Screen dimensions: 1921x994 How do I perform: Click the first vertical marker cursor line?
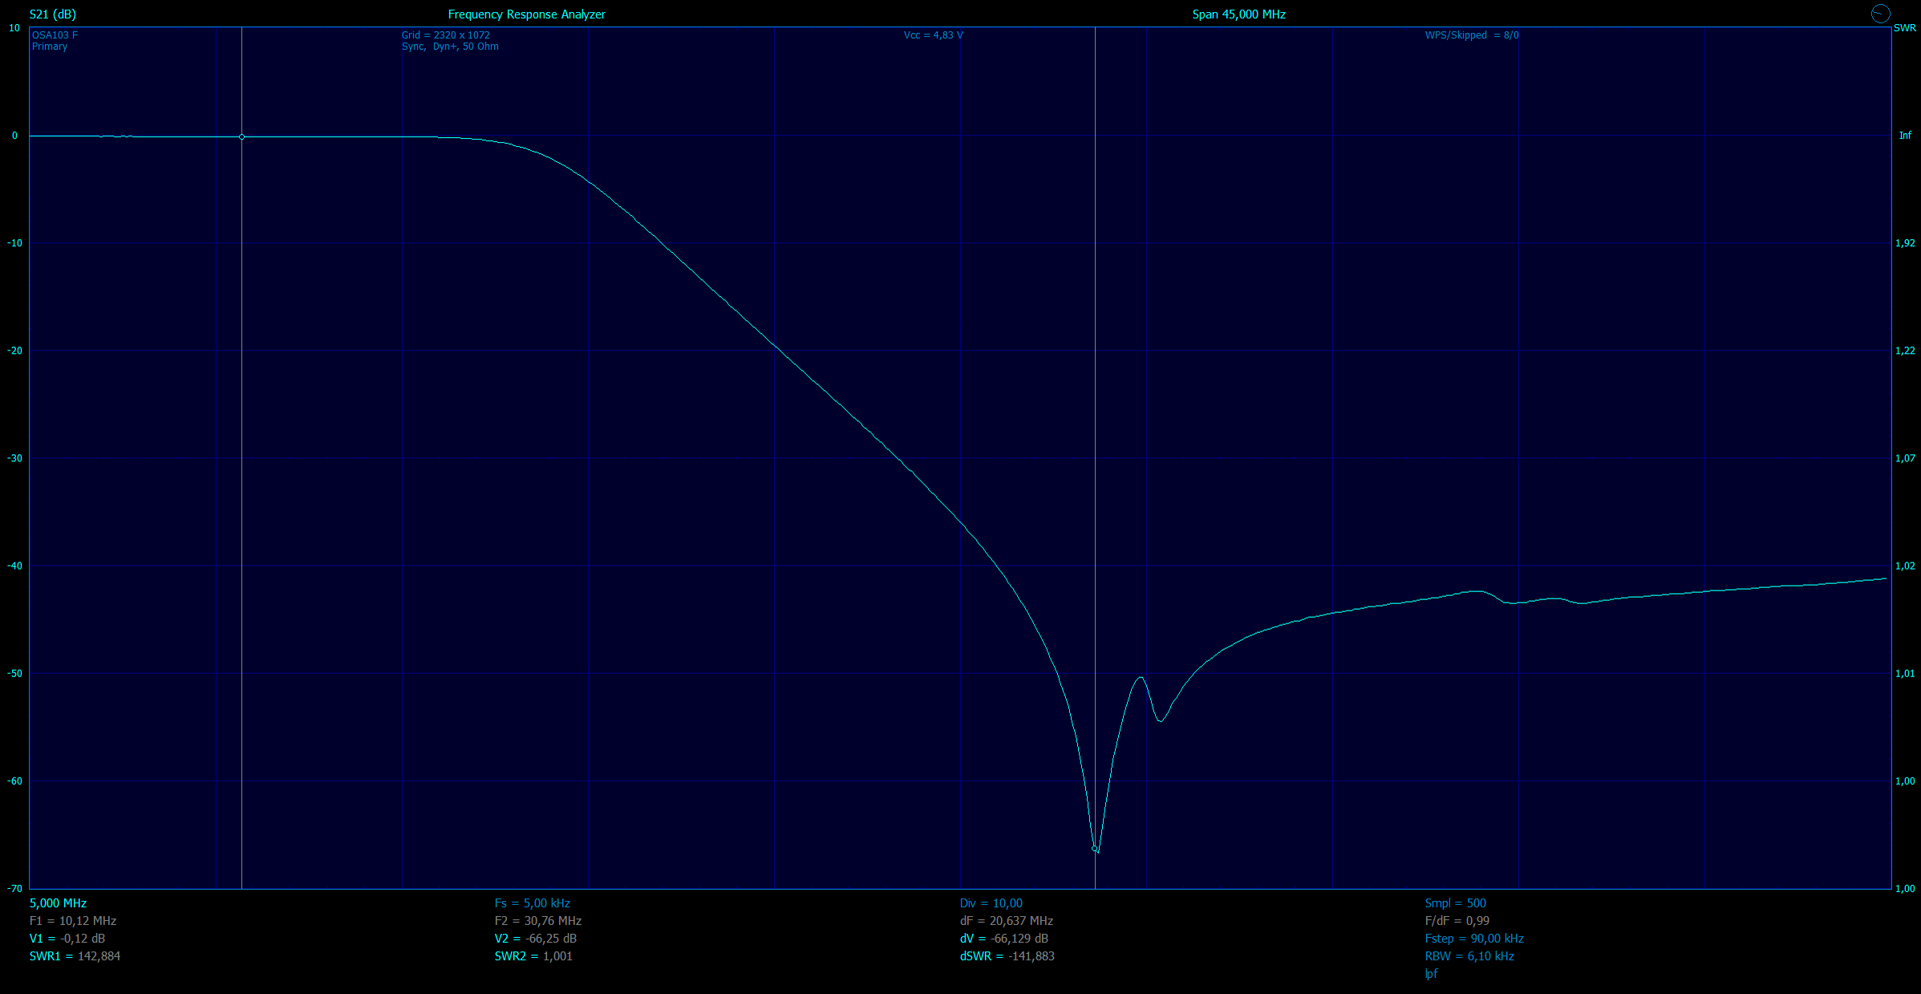click(x=241, y=481)
